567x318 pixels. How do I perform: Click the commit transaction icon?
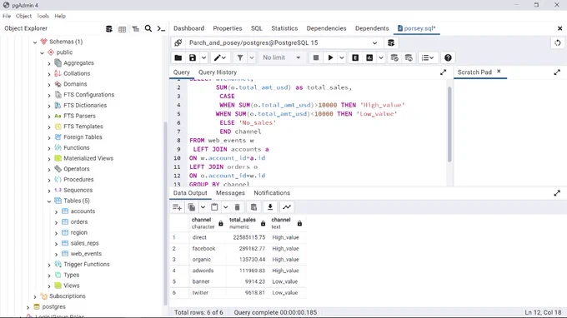pyautogui.click(x=394, y=57)
